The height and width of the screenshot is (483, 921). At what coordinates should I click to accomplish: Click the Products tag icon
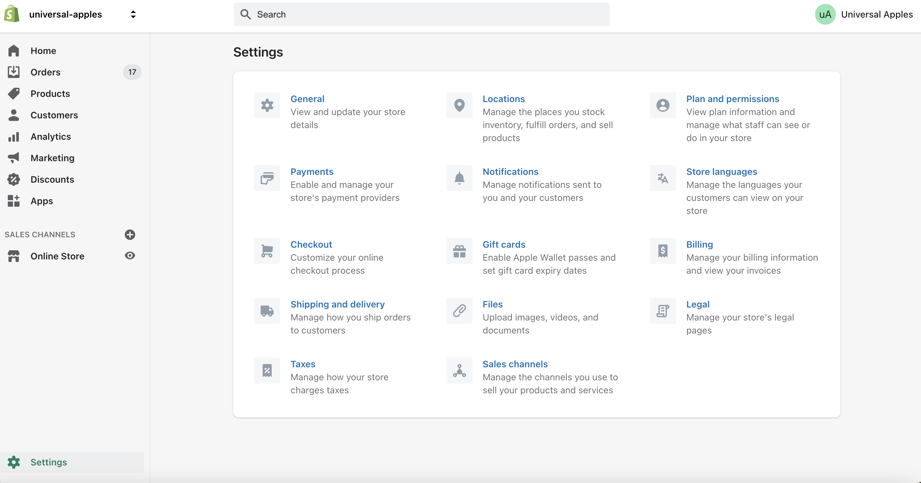pos(14,94)
